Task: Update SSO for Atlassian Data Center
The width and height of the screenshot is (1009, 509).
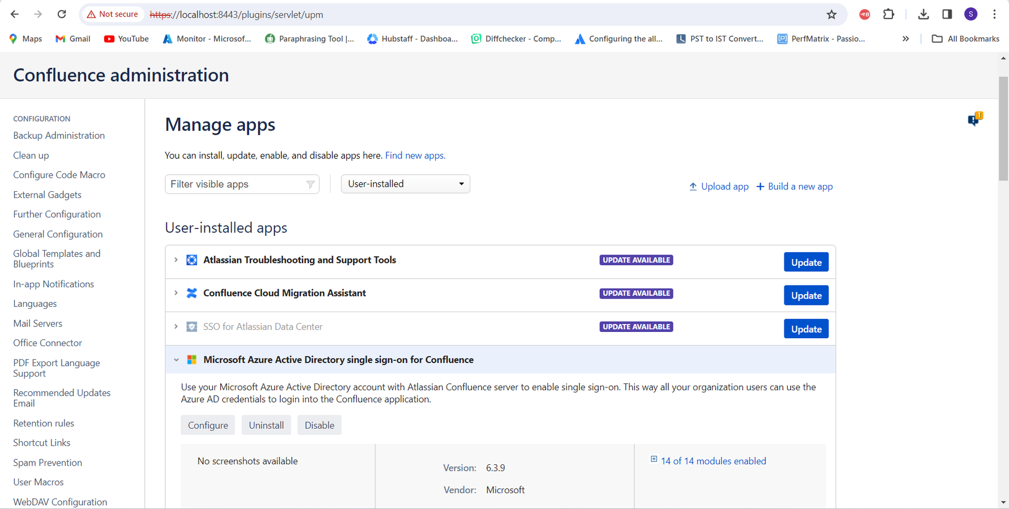Action: 806,329
